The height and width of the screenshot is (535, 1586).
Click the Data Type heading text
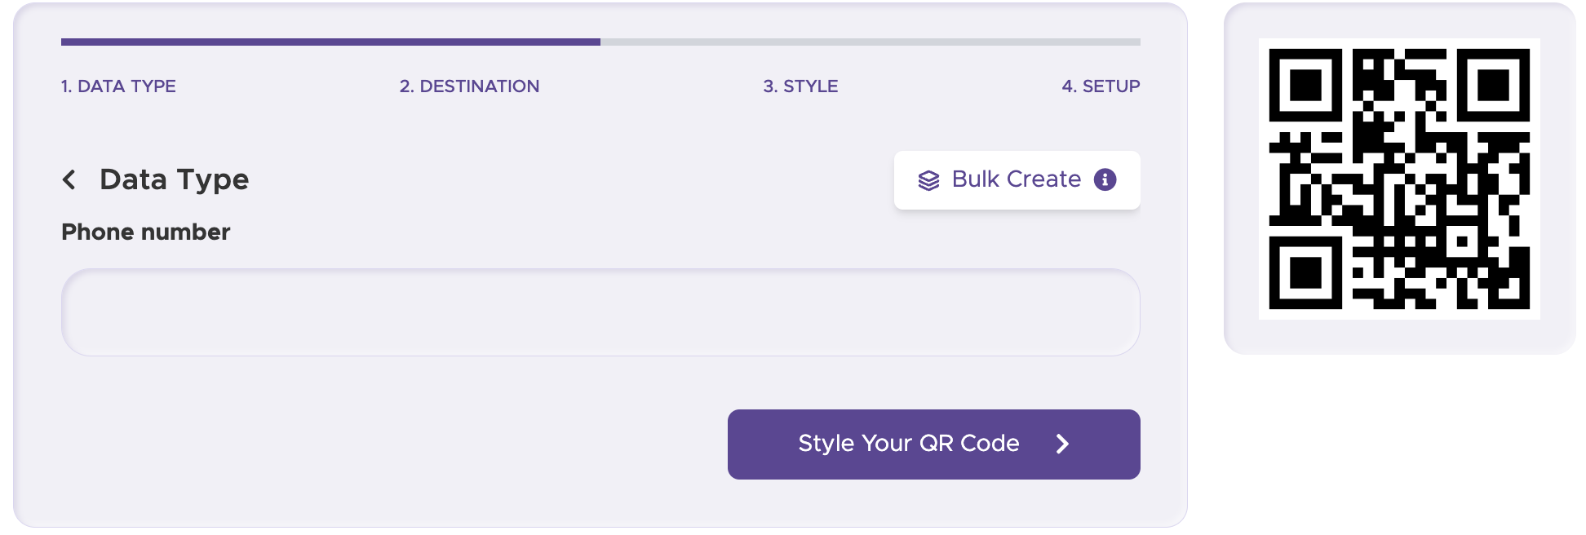coord(174,179)
